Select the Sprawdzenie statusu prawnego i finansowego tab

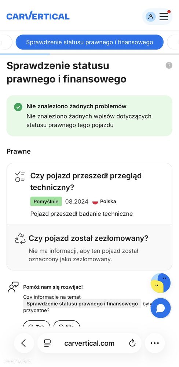coord(89,42)
